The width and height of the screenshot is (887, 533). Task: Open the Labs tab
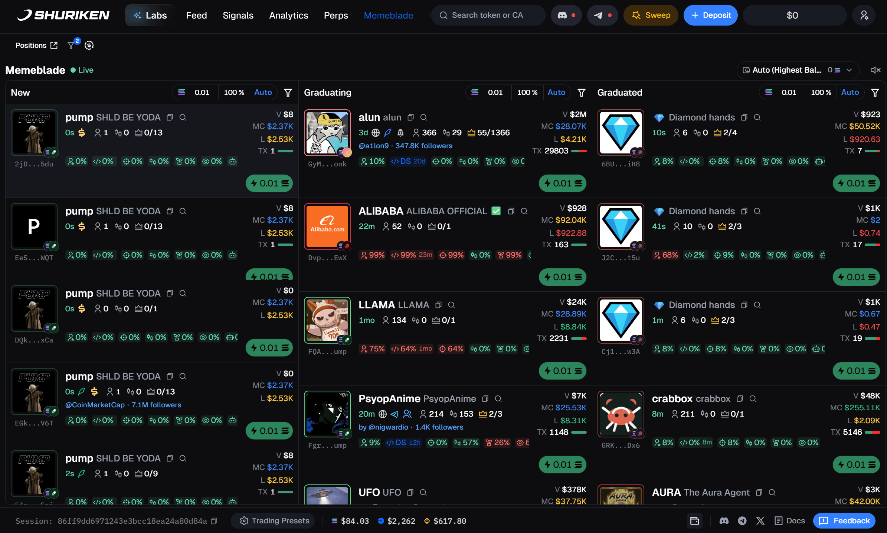(x=150, y=15)
